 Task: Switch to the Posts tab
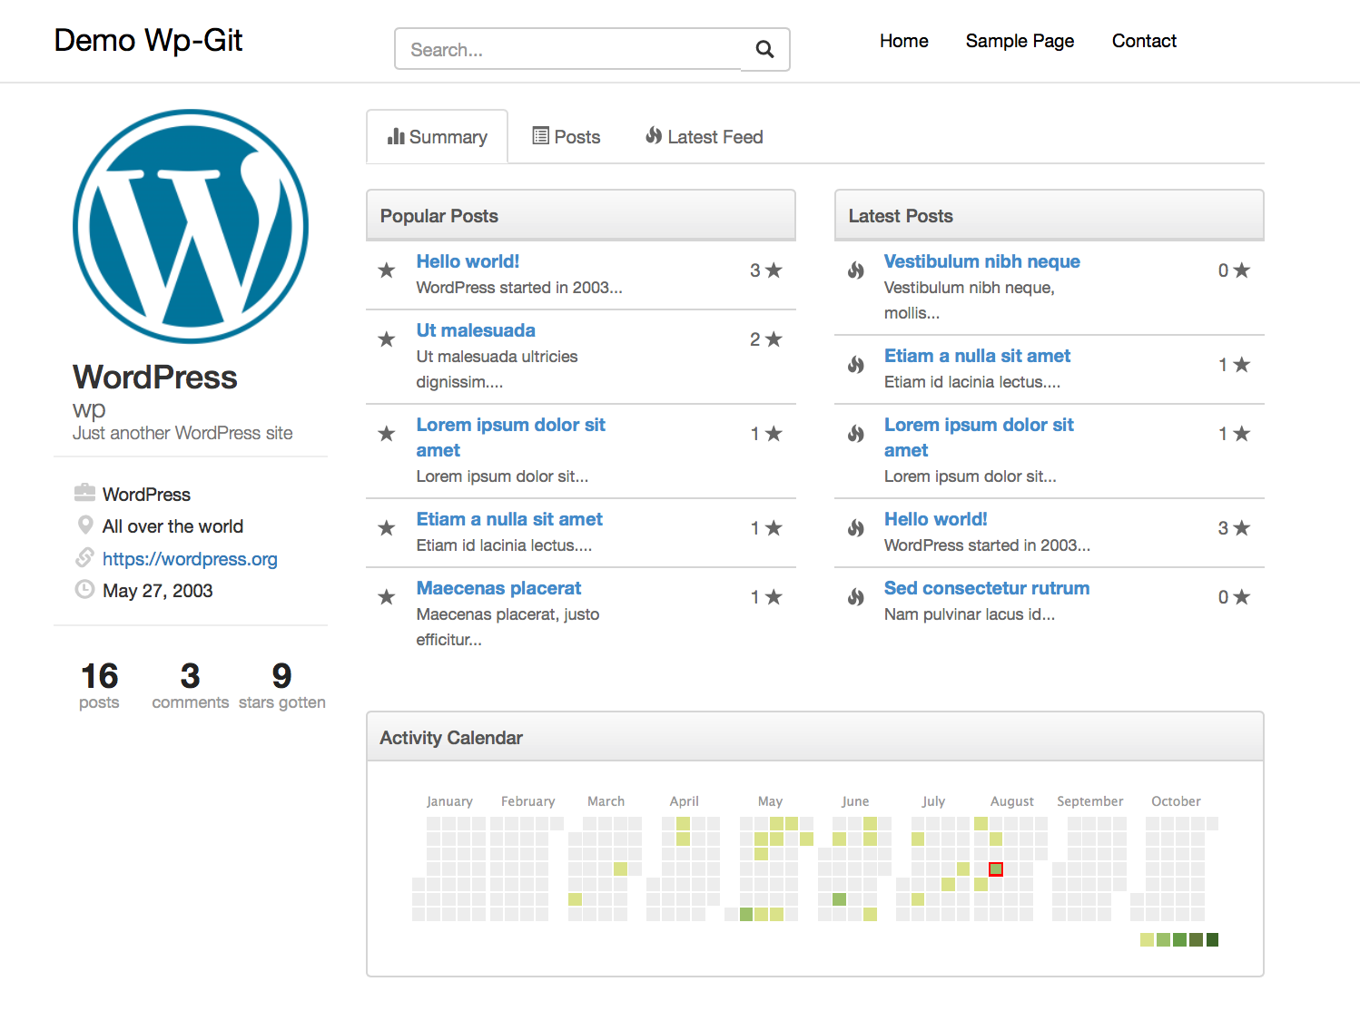(x=566, y=136)
